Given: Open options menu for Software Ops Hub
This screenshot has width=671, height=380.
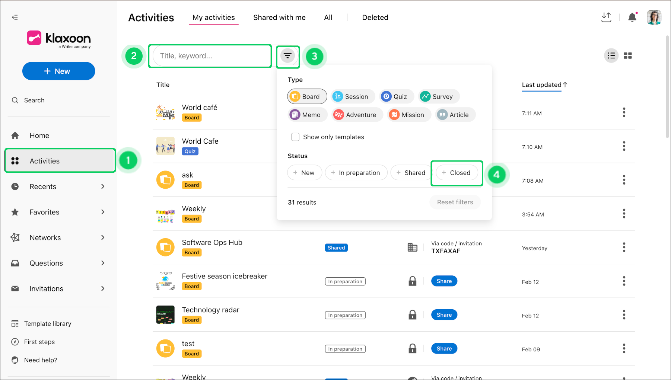Looking at the screenshot, I should (x=624, y=248).
